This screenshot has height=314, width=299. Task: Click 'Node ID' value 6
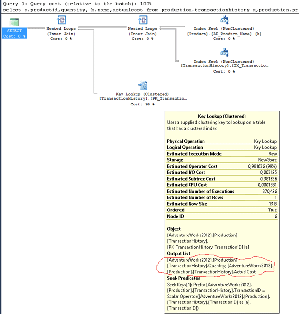click(x=276, y=216)
